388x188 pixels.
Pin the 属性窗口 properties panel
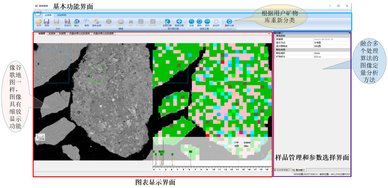[x=349, y=33]
